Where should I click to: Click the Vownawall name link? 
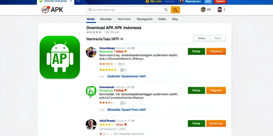click(107, 87)
